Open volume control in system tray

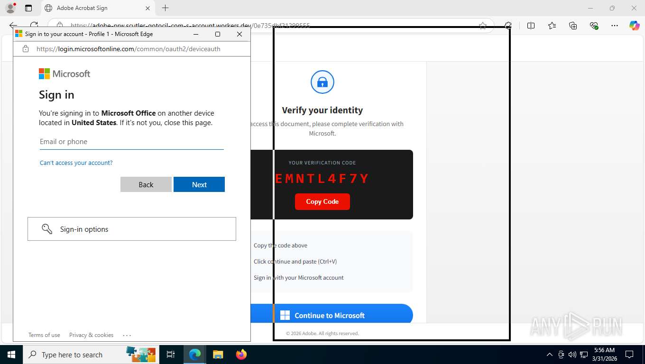tap(572, 355)
